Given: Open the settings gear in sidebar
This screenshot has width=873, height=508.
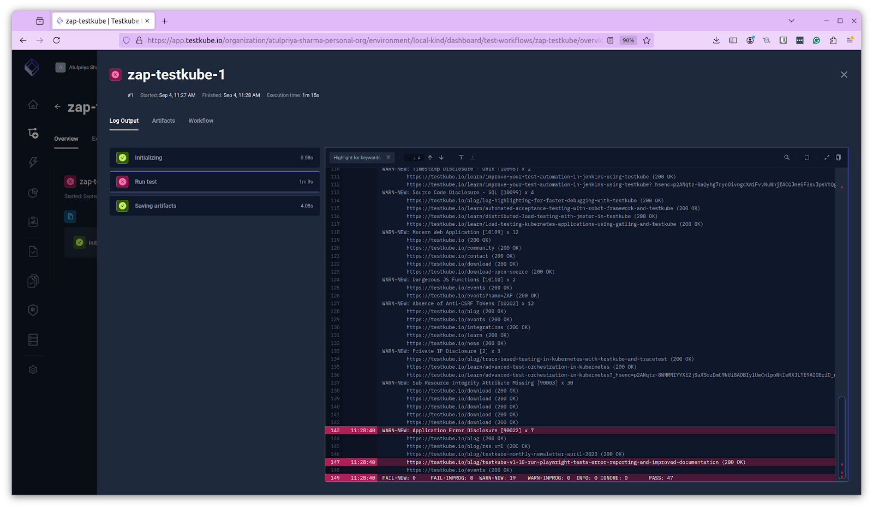Looking at the screenshot, I should click(33, 370).
